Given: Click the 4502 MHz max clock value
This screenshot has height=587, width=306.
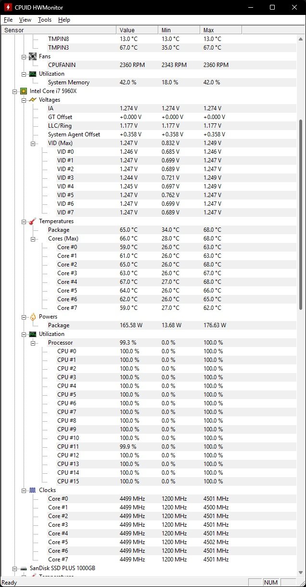Looking at the screenshot, I should coord(216,542).
